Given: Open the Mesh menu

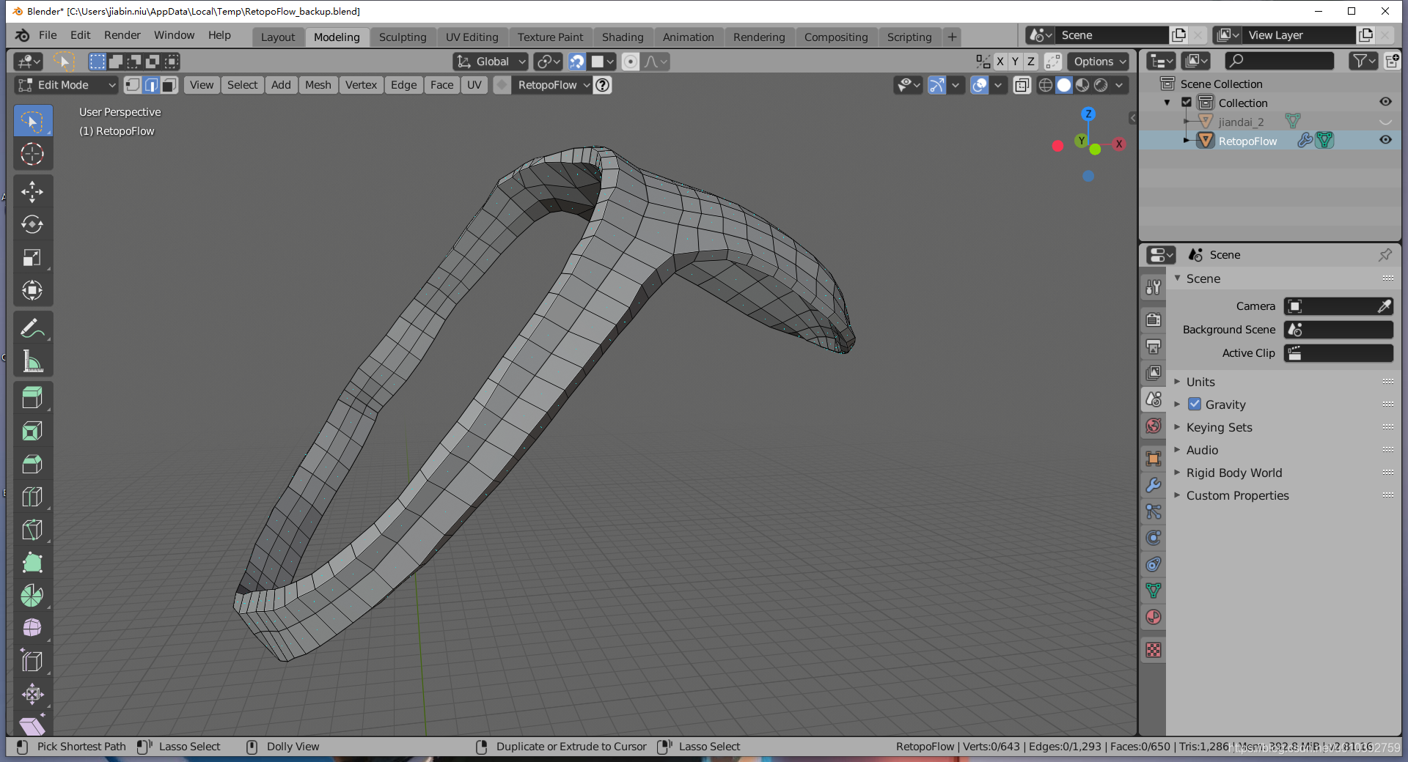Looking at the screenshot, I should (318, 85).
